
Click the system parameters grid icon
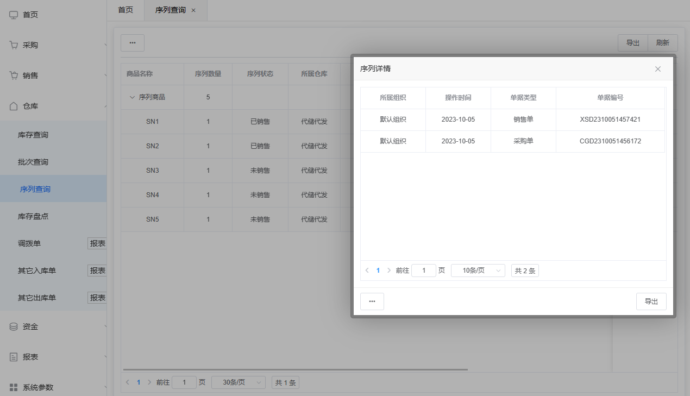(x=14, y=387)
